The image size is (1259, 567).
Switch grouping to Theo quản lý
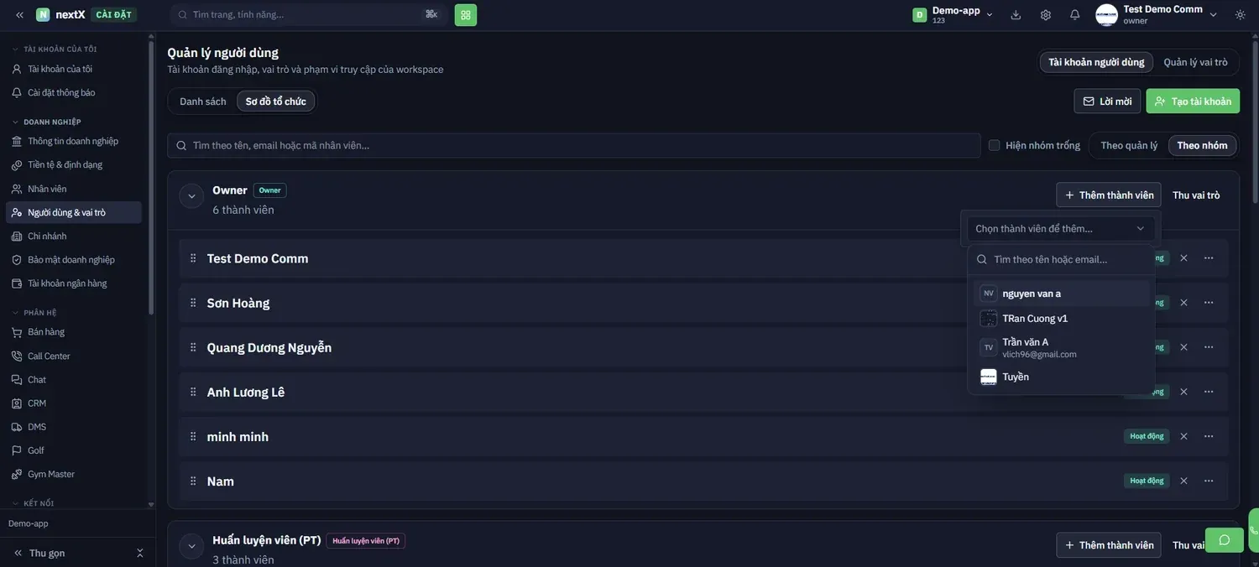click(1129, 145)
